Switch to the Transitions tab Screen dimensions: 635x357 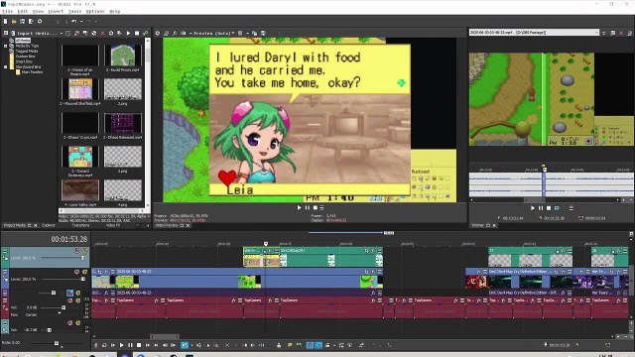[x=80, y=225]
